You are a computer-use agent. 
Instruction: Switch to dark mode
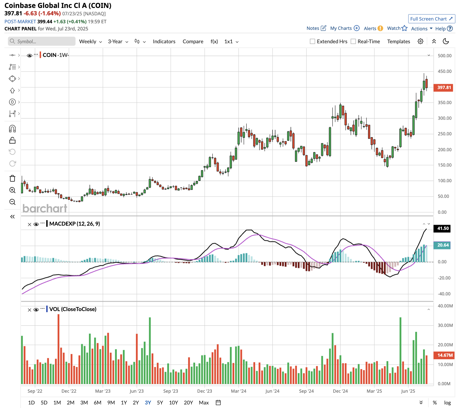446,41
